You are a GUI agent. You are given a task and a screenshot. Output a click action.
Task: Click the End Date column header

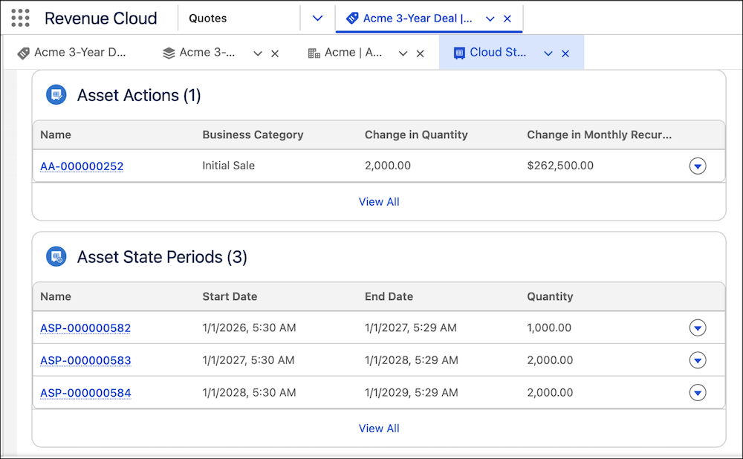[x=389, y=296]
